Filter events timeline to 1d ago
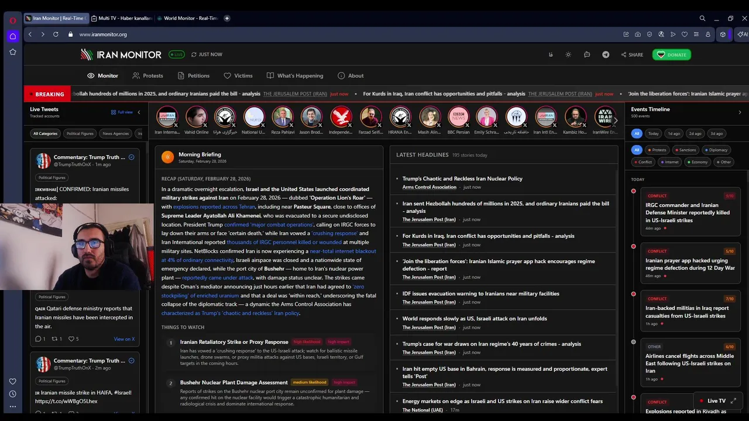 click(x=674, y=133)
